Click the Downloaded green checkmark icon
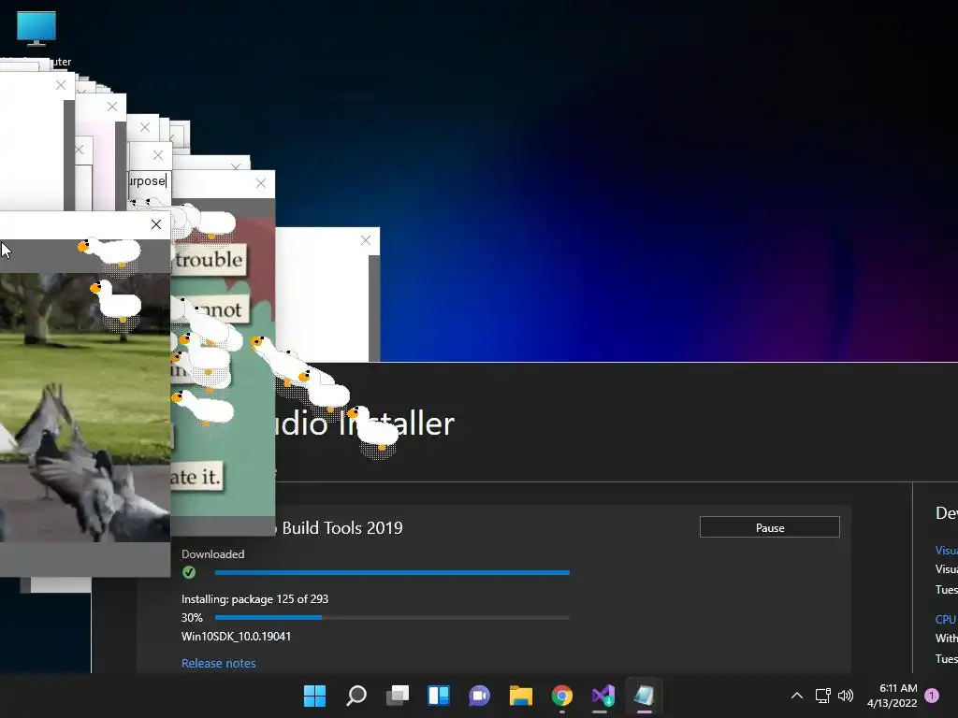 tap(189, 572)
